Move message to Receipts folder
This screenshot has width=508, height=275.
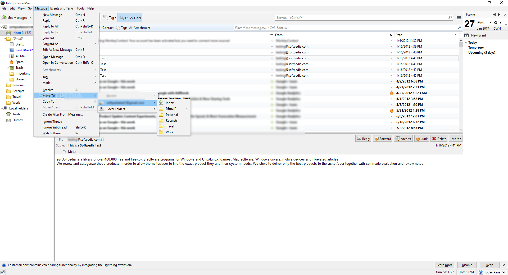click(174, 121)
